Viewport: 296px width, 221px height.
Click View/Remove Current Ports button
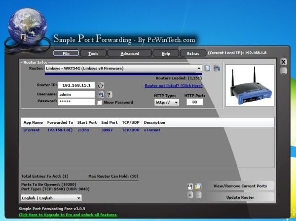(x=240, y=186)
